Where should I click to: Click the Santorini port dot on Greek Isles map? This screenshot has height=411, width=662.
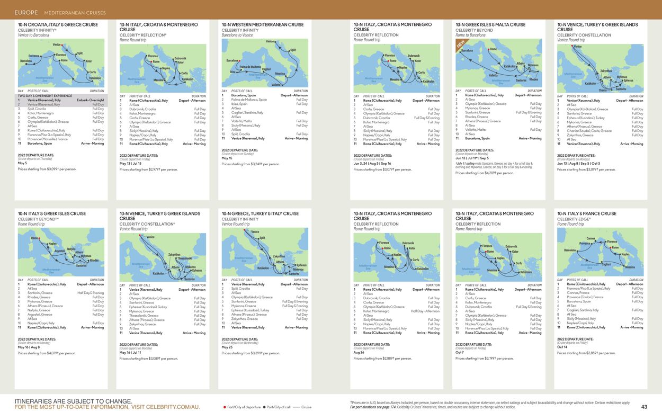click(529, 72)
